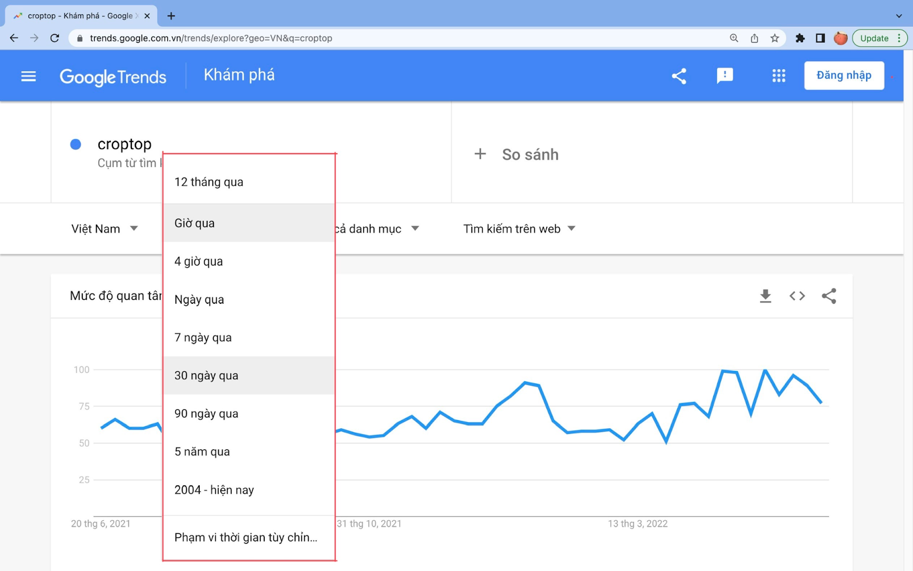Close the croptop Google Trends tab
Viewport: 913px width, 571px height.
(147, 16)
